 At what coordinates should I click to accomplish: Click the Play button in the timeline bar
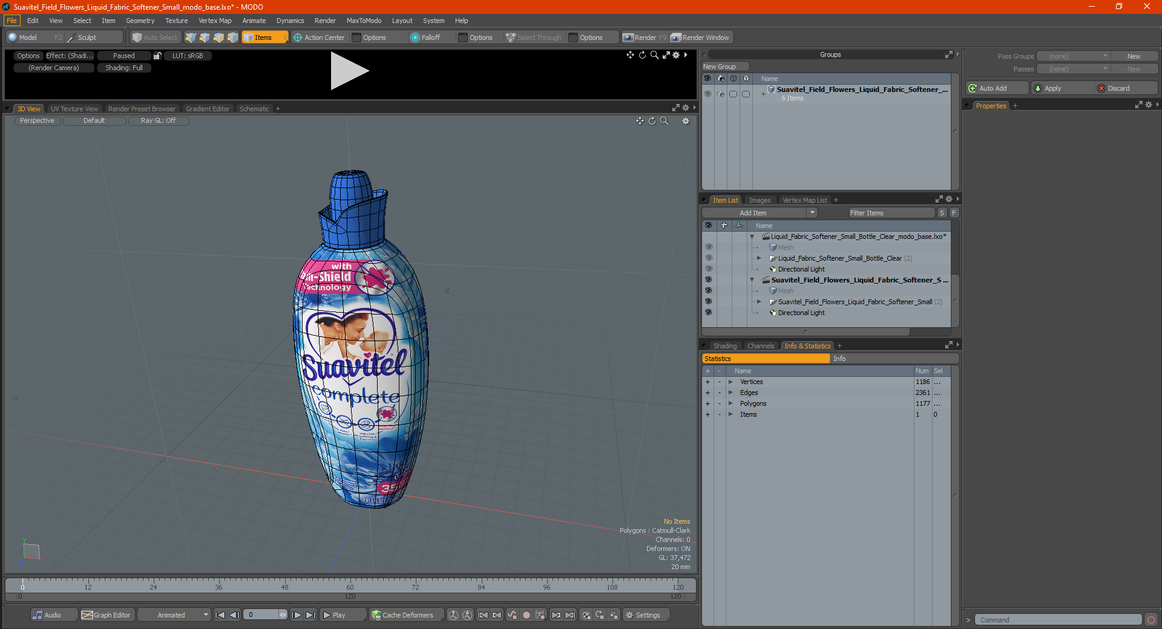coord(343,615)
